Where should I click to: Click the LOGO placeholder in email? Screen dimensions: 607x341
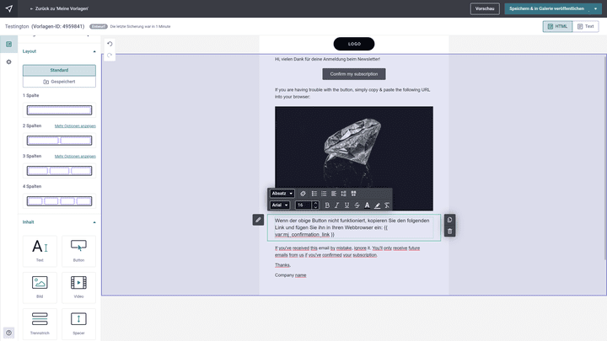click(354, 44)
